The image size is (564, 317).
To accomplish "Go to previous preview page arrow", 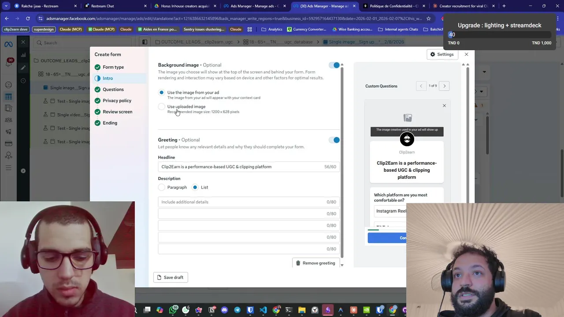I will [421, 86].
